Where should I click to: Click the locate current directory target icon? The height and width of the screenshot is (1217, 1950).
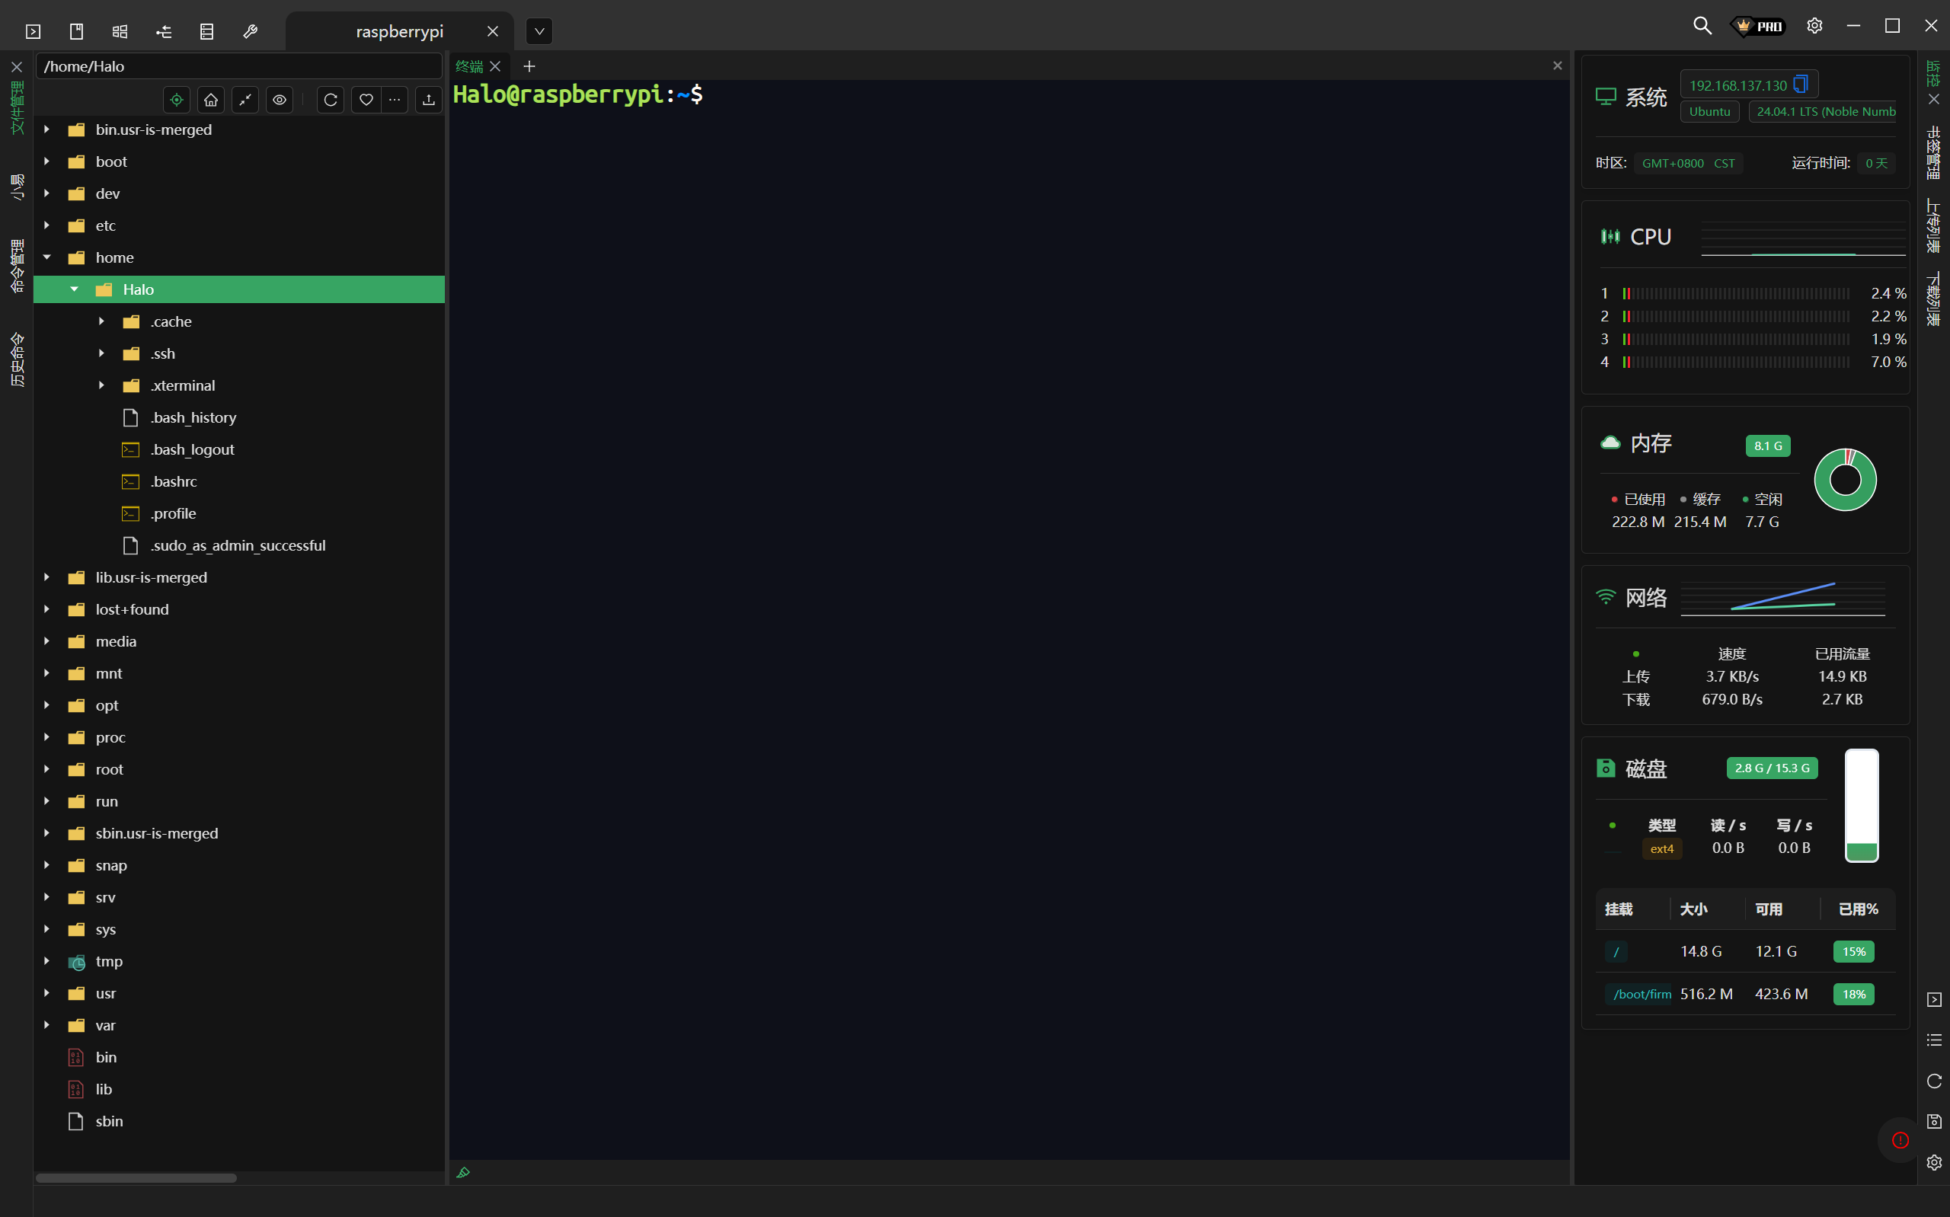tap(176, 100)
